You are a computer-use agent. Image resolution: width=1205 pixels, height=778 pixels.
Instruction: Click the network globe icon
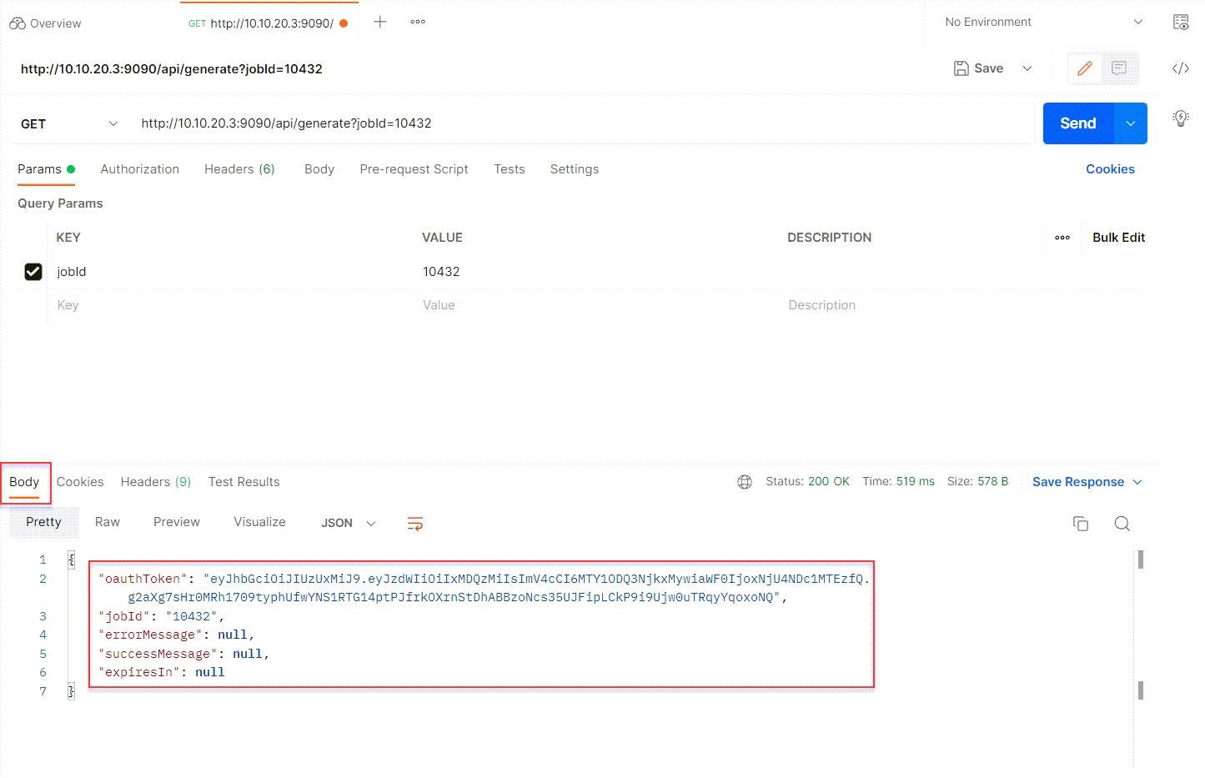pos(745,482)
